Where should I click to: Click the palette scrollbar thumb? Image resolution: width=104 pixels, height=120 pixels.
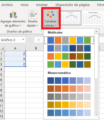96,56
